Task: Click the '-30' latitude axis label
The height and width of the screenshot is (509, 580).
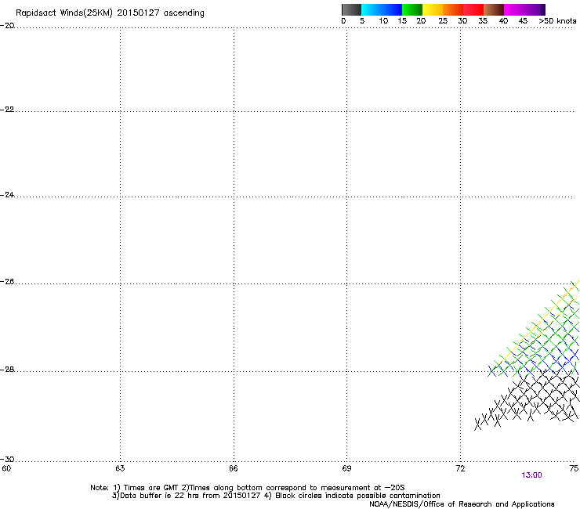Action: (x=7, y=459)
